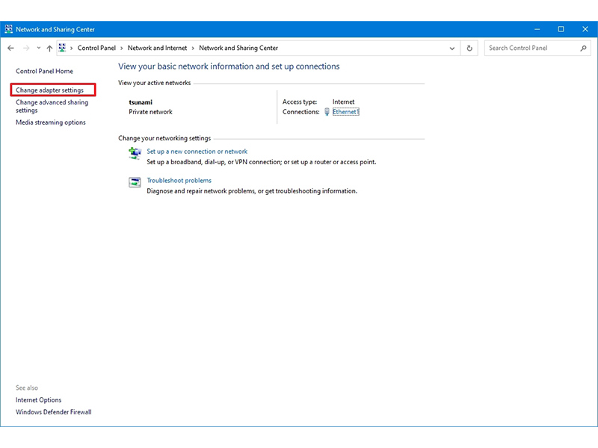The width and height of the screenshot is (598, 448).
Task: Open Control Panel Home
Action: pos(44,71)
